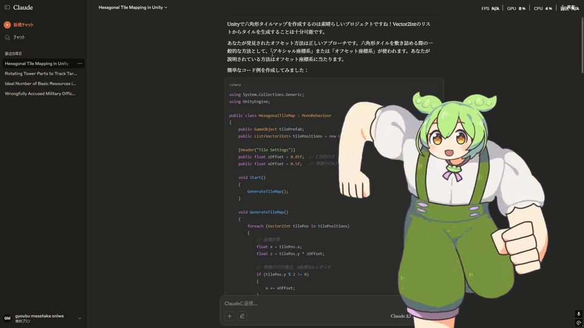
Task: Click the 無料プラン plan label
Action: pos(23,321)
